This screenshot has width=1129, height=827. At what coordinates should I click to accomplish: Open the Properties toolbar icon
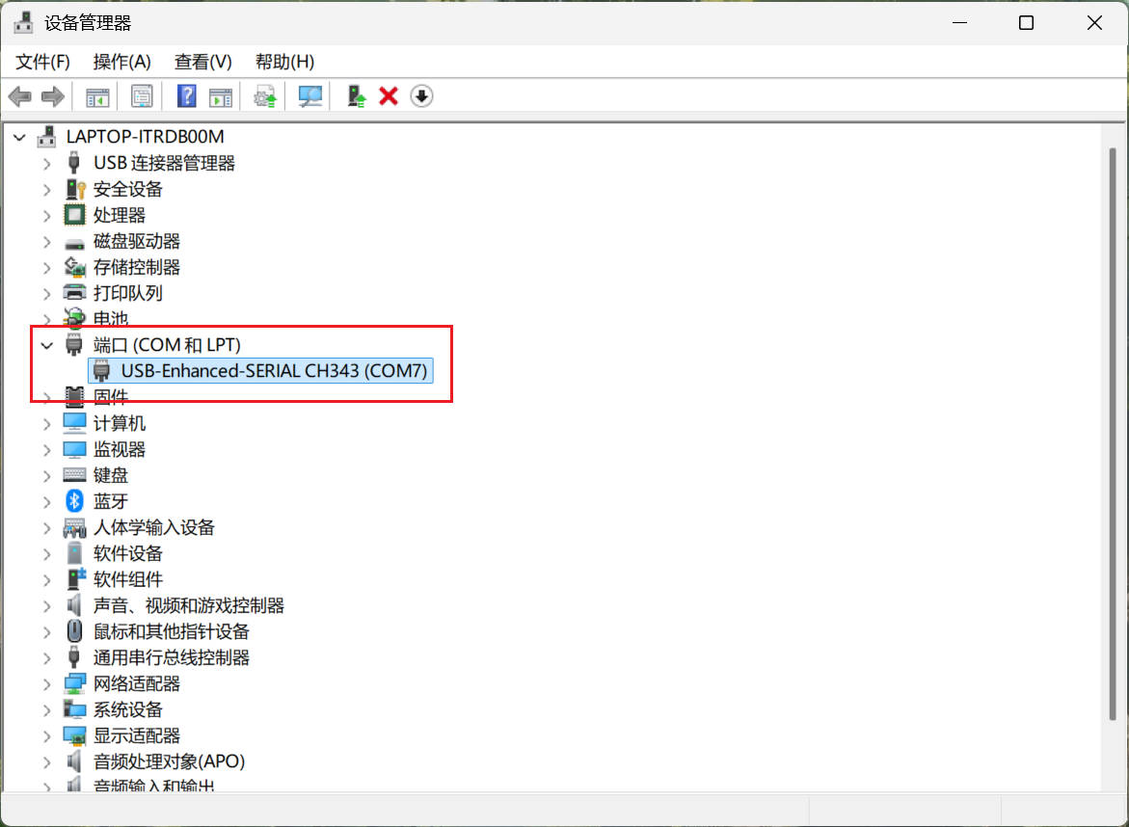[142, 95]
